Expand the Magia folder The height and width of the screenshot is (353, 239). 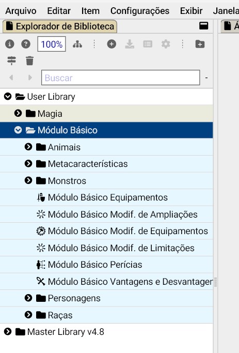click(18, 113)
